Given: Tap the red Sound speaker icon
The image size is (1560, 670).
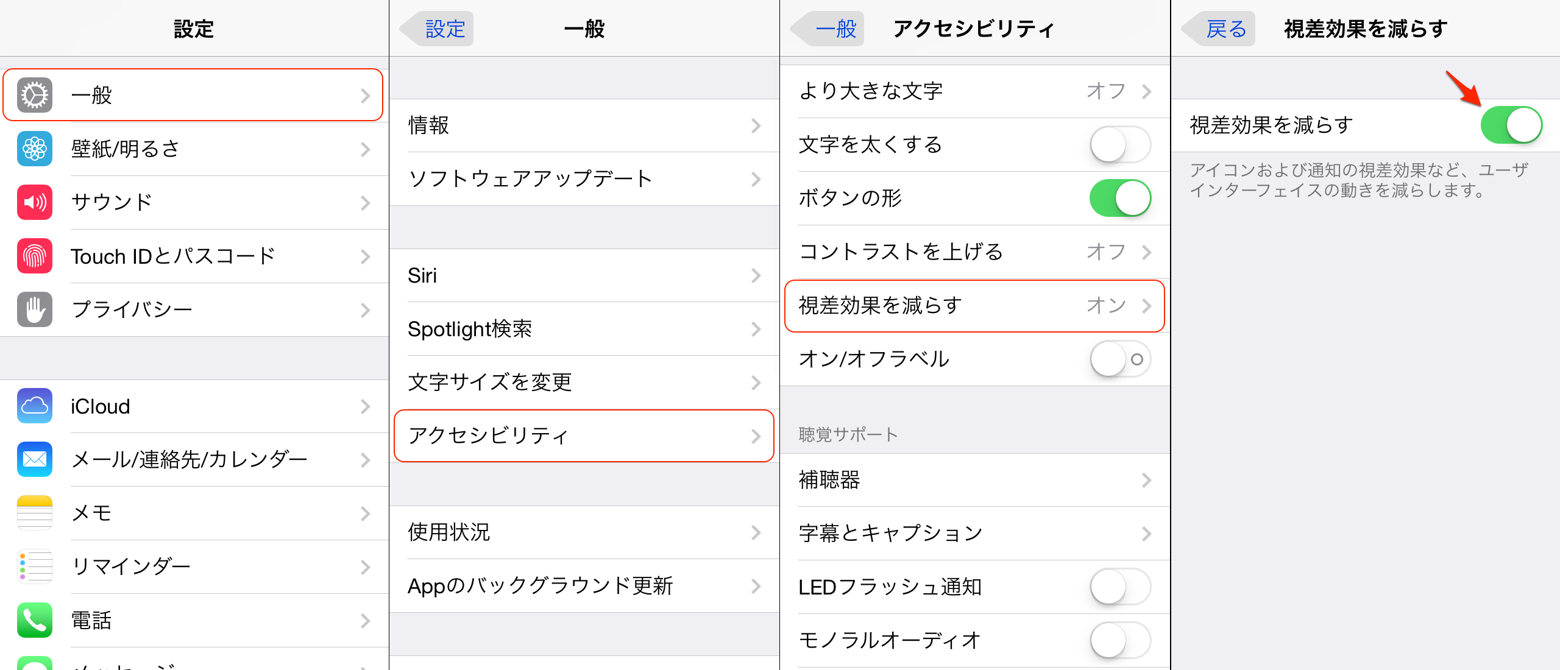Looking at the screenshot, I should click(x=35, y=202).
